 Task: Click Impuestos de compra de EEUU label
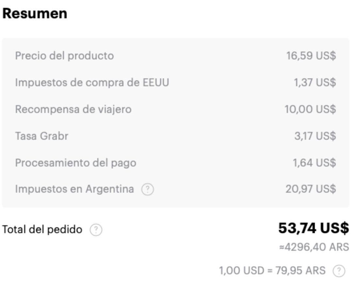coord(92,82)
